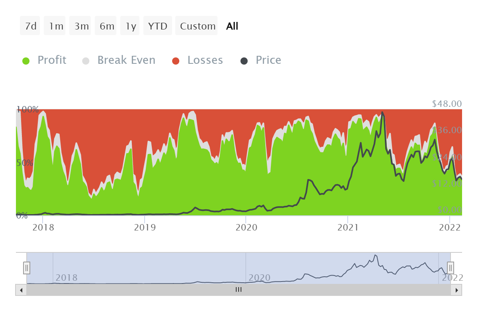This screenshot has width=478, height=319.
Task: Hide the Profit series via its label
Action: [x=52, y=60]
